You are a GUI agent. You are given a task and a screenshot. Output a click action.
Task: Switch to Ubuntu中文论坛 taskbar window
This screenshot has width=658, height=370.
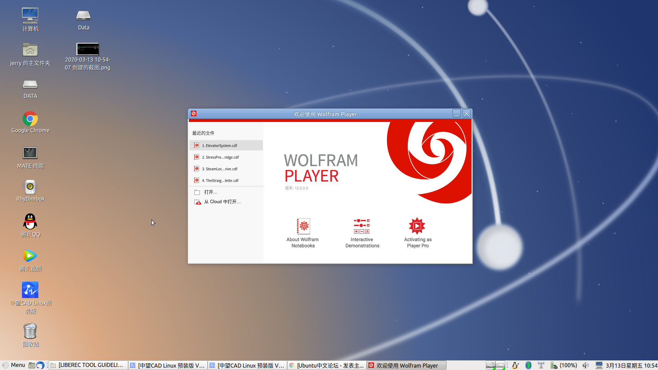pyautogui.click(x=327, y=365)
